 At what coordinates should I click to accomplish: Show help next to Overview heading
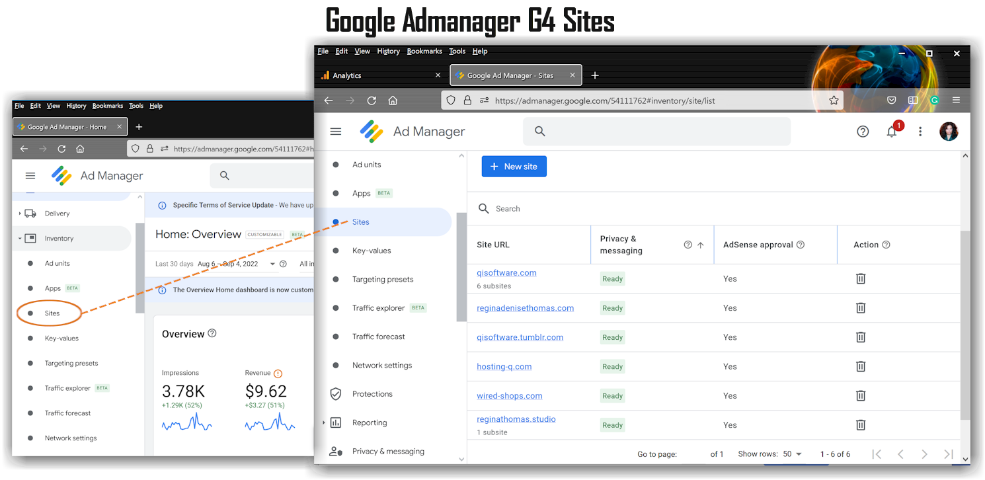[x=212, y=333]
